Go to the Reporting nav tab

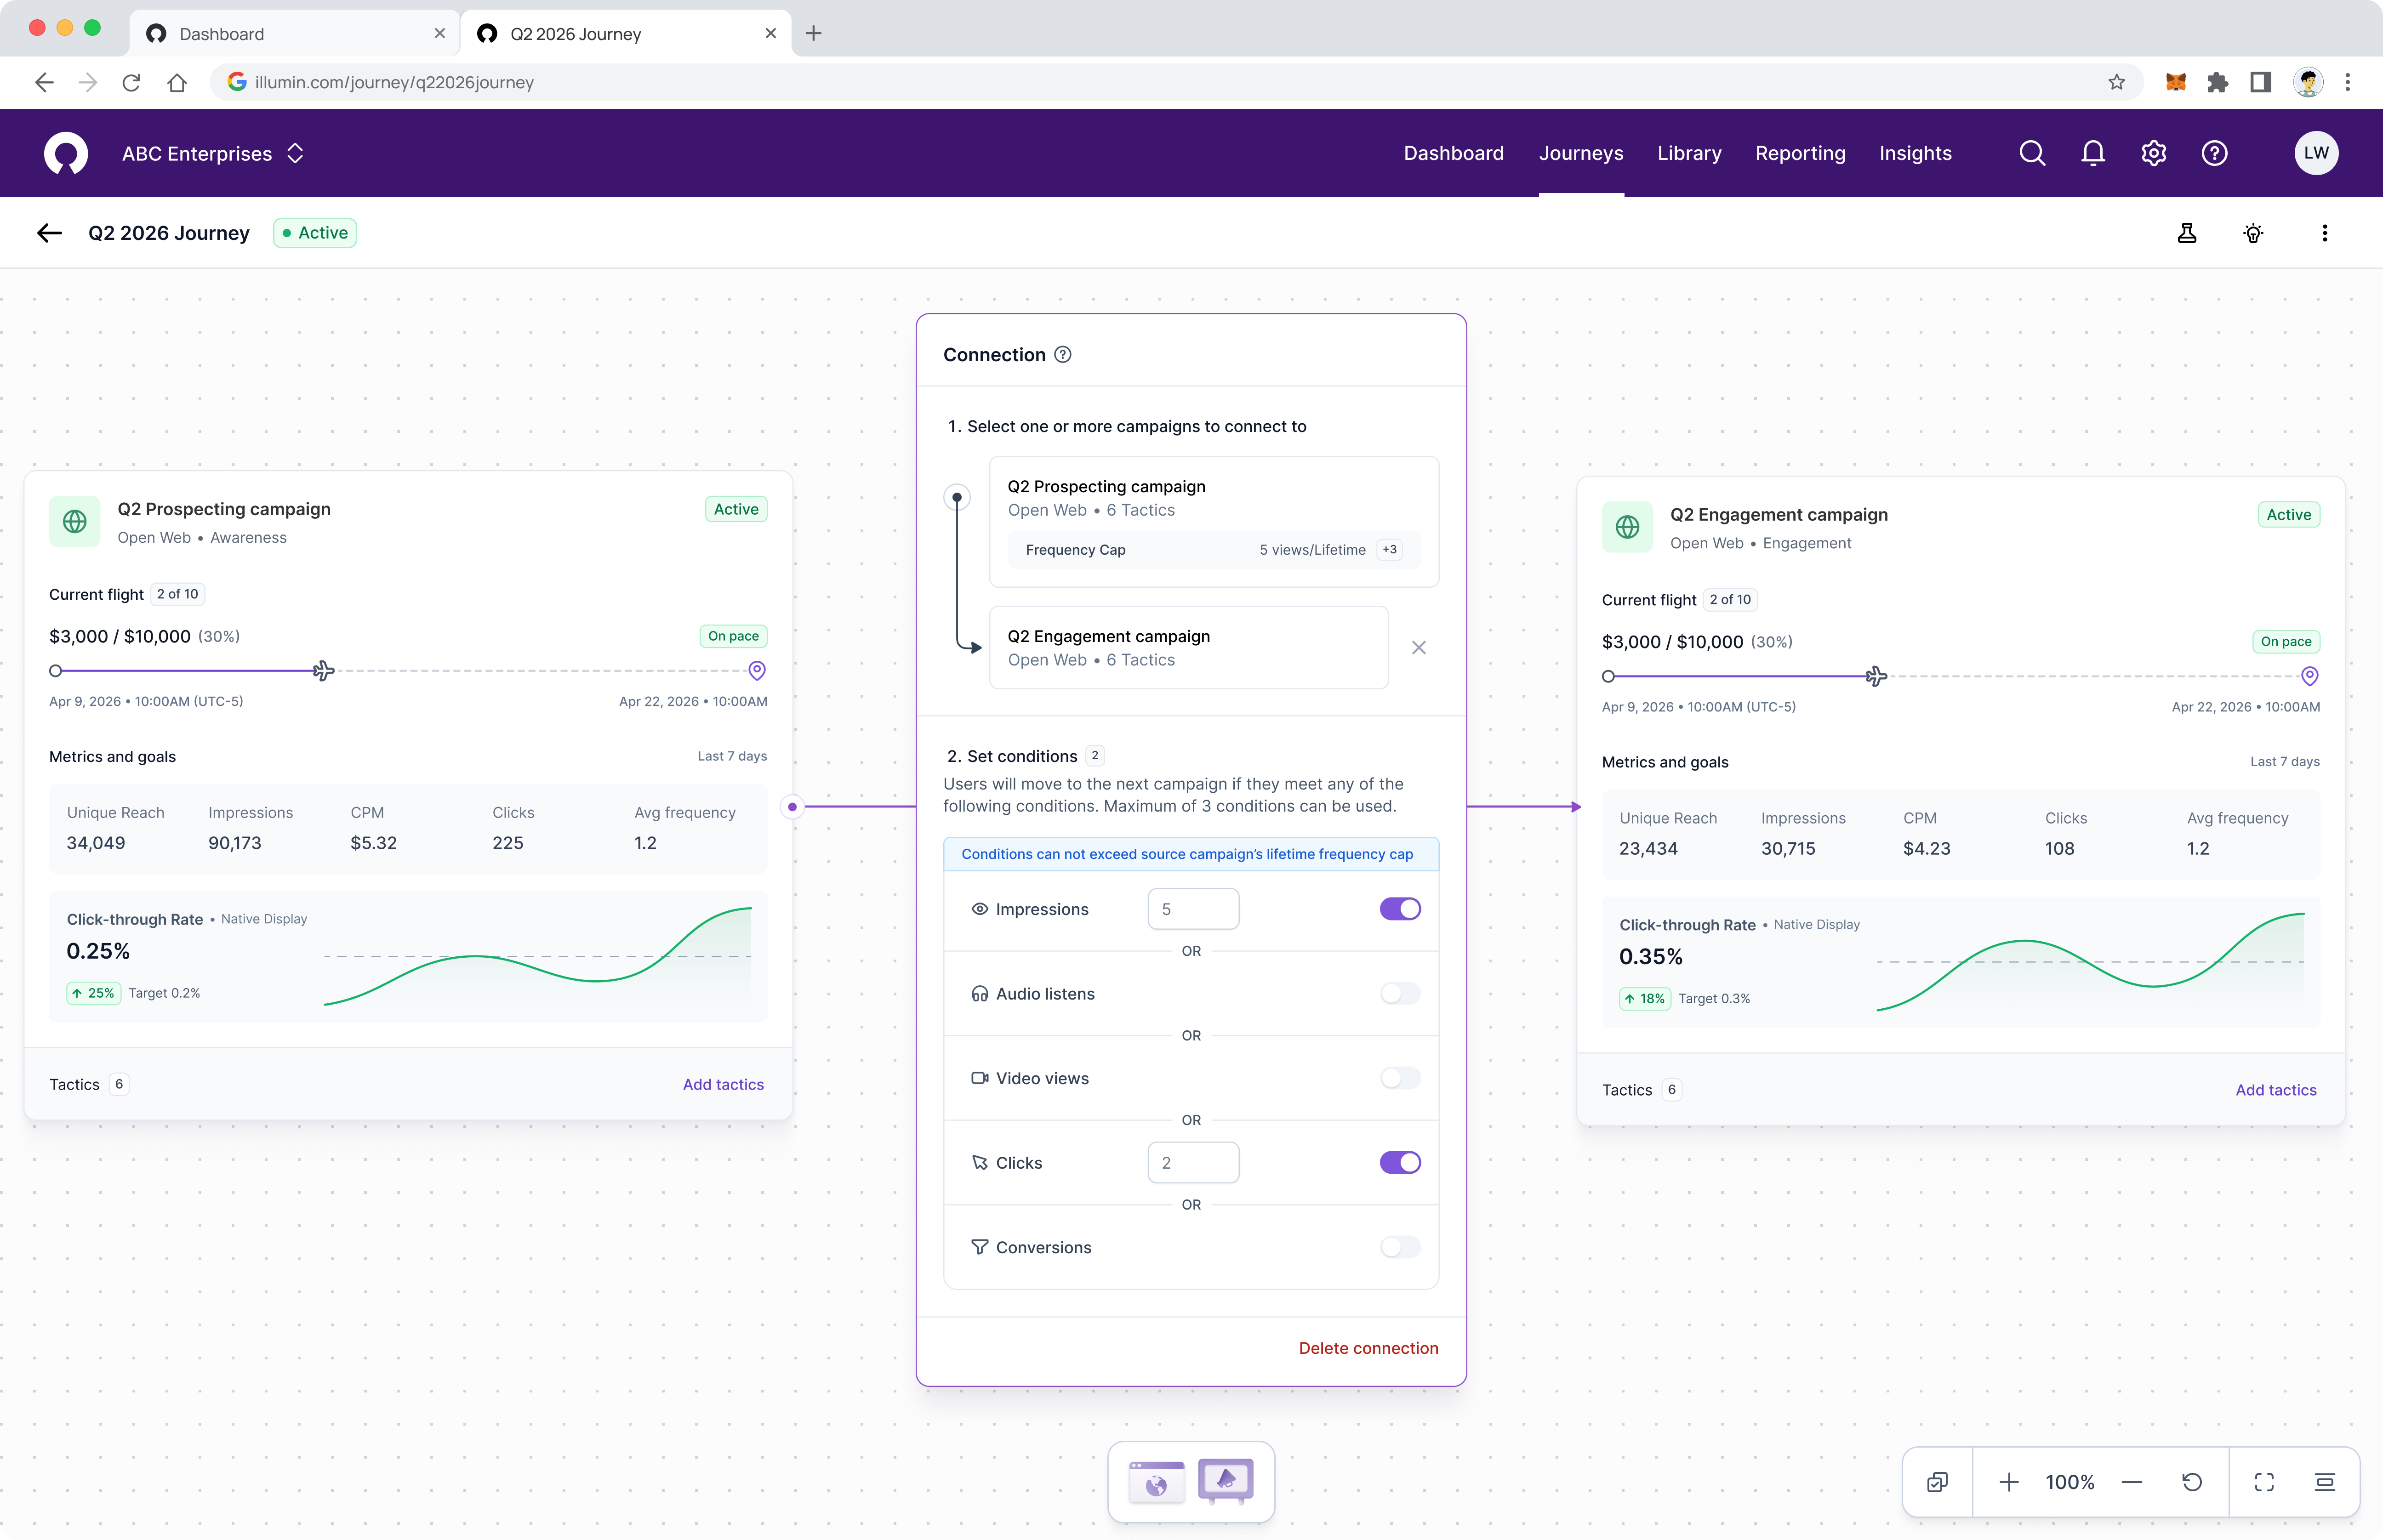[x=1800, y=153]
